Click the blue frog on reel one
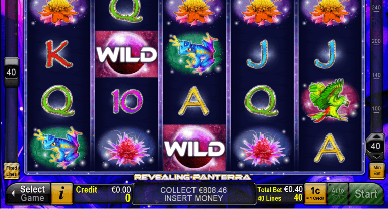The height and width of the screenshot is (209, 388). [x=59, y=148]
